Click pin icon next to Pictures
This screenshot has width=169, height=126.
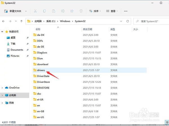click(x=28, y=56)
